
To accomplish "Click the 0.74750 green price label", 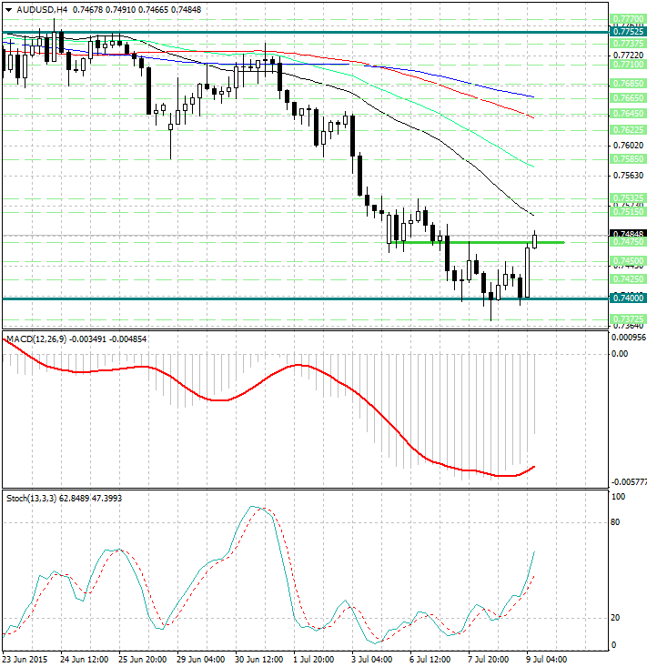I will (x=629, y=242).
